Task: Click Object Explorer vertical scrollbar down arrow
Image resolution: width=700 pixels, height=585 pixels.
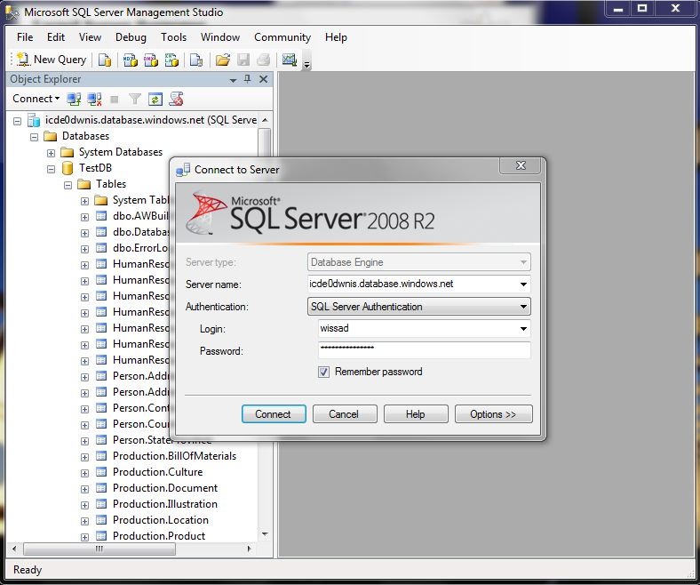Action: point(265,534)
